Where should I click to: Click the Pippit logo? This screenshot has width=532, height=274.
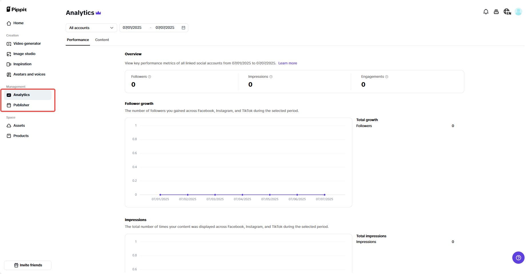16,9
